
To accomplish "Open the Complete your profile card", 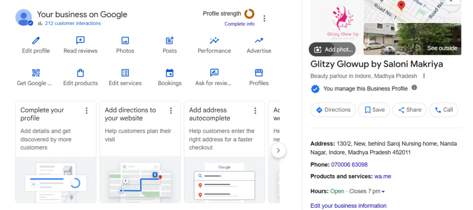I will [56, 152].
